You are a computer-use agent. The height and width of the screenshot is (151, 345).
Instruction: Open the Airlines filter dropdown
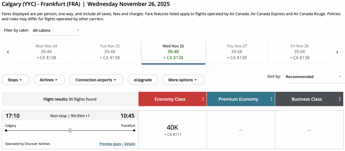[48, 80]
